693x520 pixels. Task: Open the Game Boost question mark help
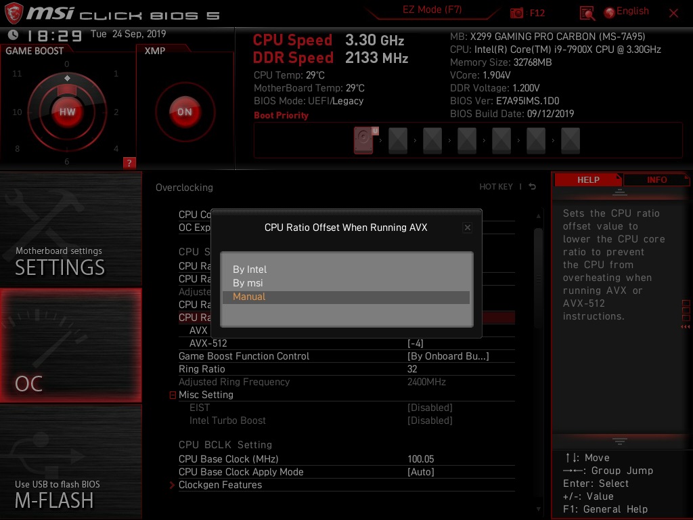(129, 162)
